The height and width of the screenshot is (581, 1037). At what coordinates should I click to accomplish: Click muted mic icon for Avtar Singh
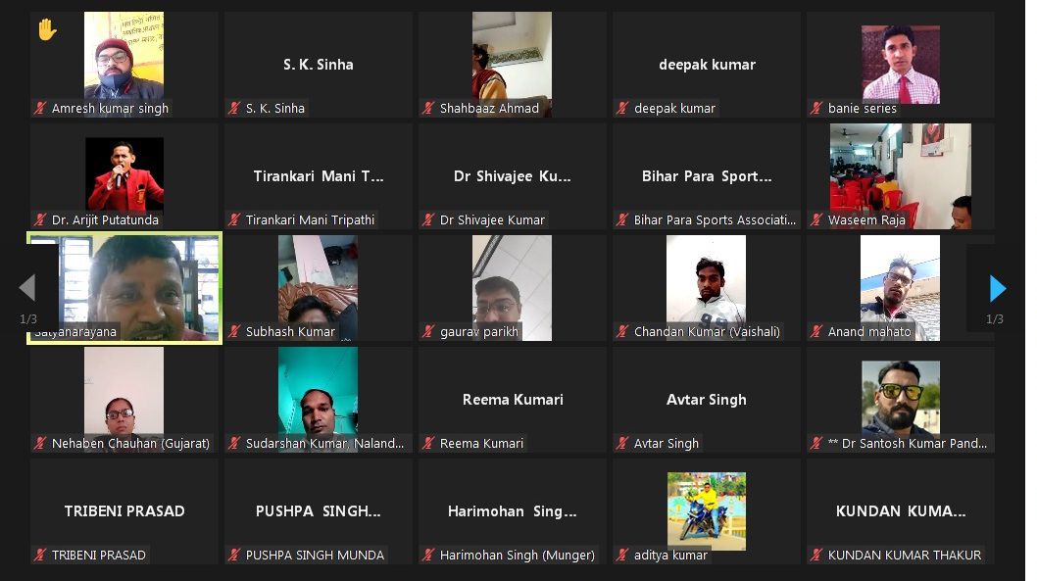coord(622,443)
